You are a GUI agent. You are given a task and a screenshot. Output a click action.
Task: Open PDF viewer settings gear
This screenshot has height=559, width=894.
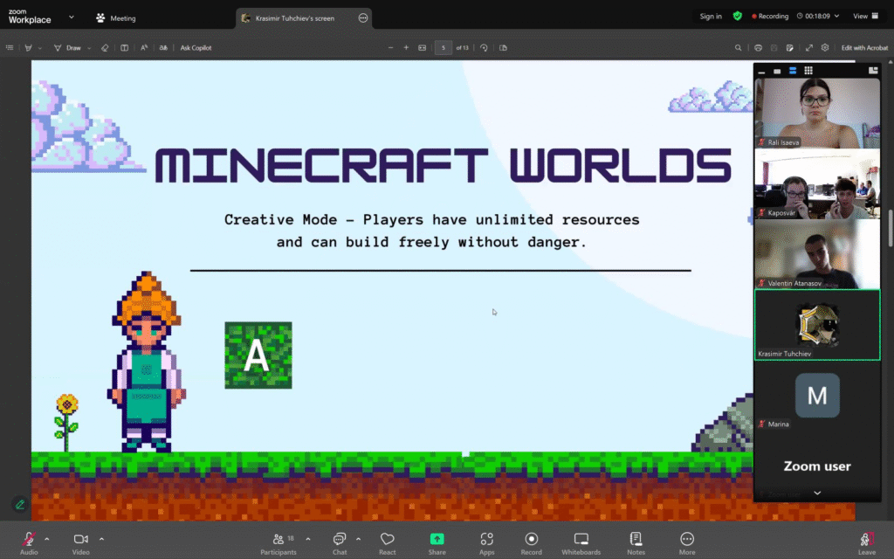click(825, 48)
